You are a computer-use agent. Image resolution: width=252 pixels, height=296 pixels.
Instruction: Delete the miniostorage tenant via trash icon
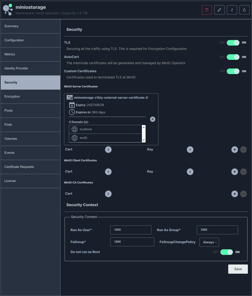207,10
